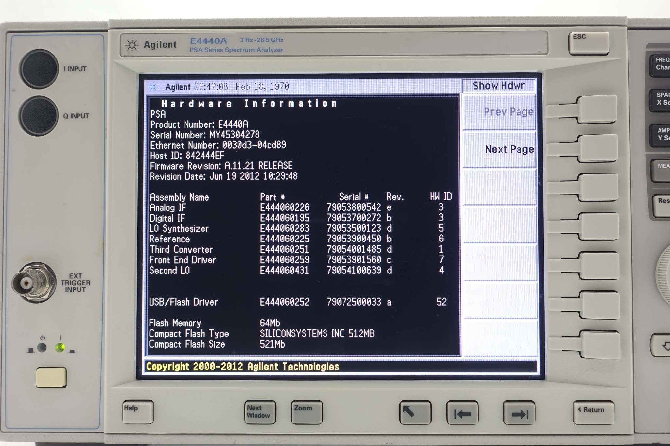This screenshot has height=446, width=670.
Task: Click the Firmware Revision A.11.21 RELEASE line
Action: click(221, 166)
